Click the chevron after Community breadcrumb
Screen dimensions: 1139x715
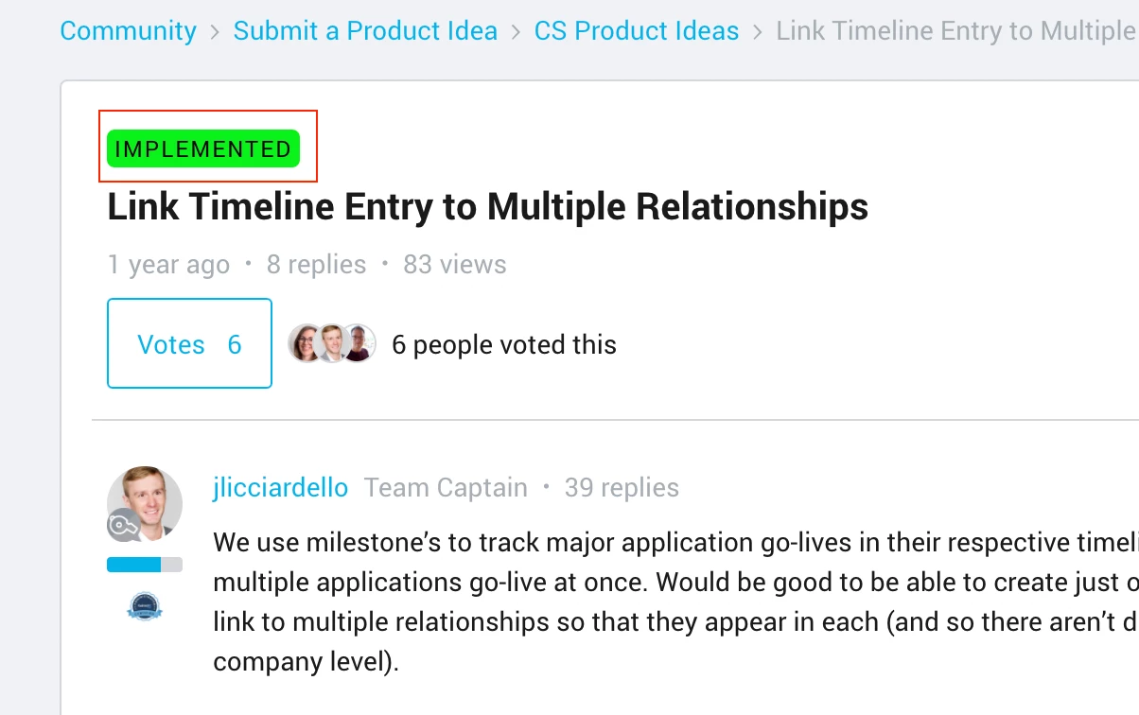pyautogui.click(x=215, y=32)
